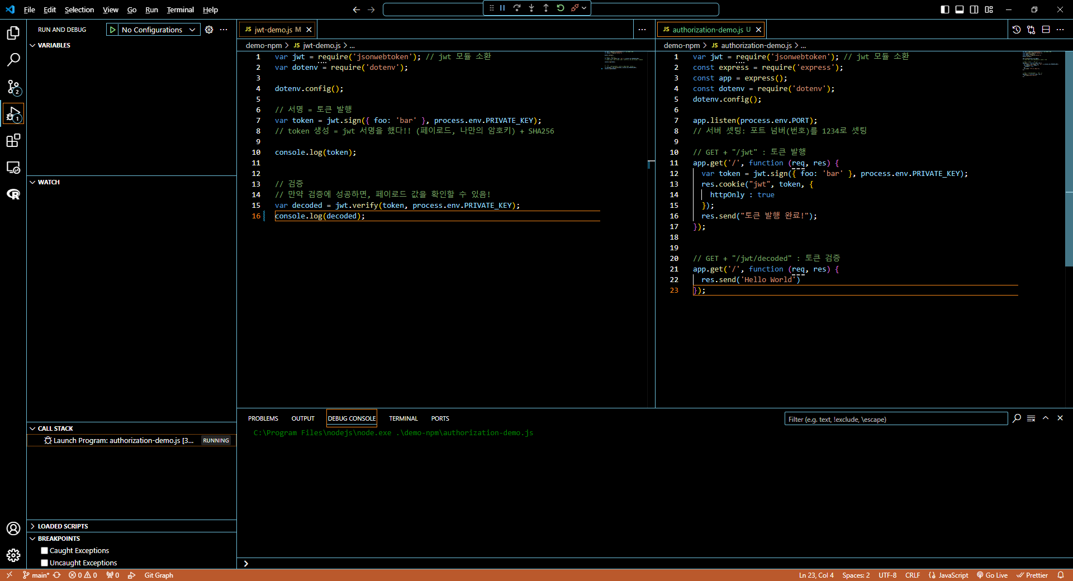Disconnect the debugger
The height and width of the screenshot is (581, 1073).
575,8
